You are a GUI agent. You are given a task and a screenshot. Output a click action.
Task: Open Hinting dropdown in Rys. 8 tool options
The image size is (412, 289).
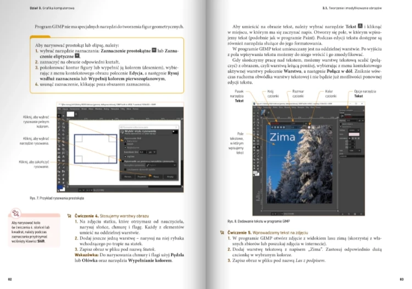pyautogui.click(x=354, y=130)
